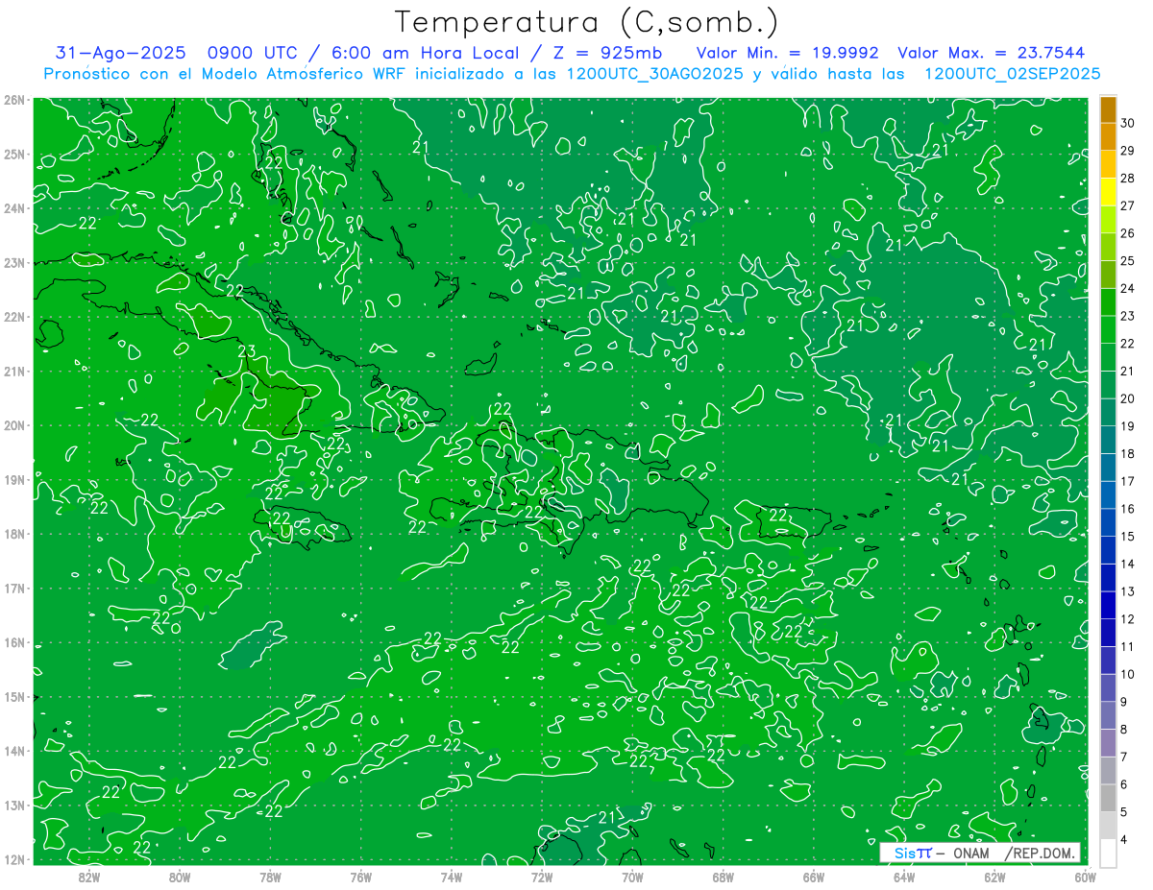Image resolution: width=1153 pixels, height=890 pixels.
Task: Click the '16' color scale label
Action: click(x=1128, y=509)
